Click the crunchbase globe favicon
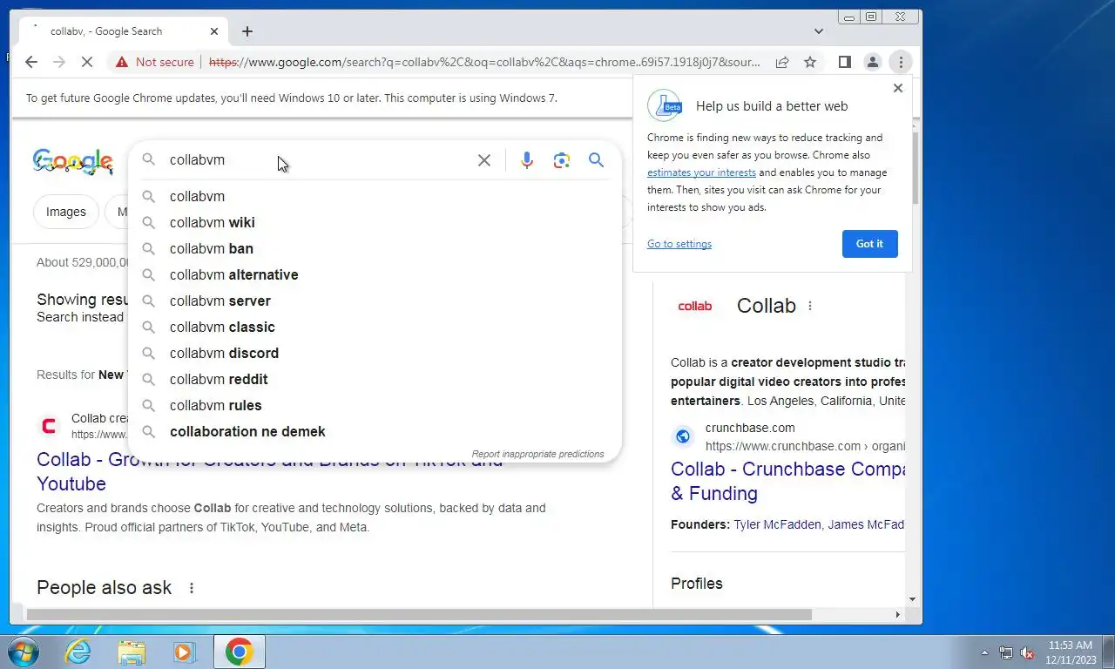Screen dimensions: 1115x669 683,436
